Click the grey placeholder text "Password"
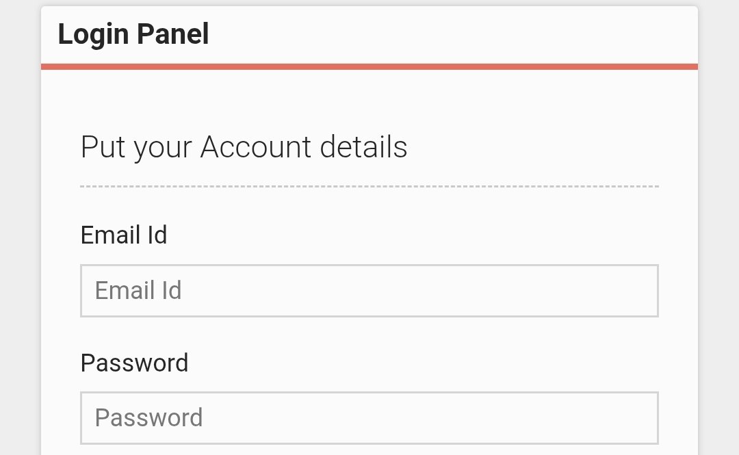739x455 pixels. point(148,417)
